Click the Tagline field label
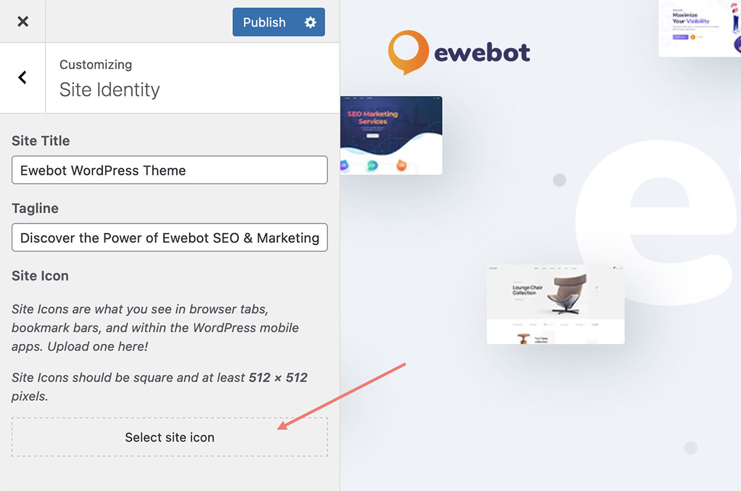The image size is (741, 491). tap(35, 209)
